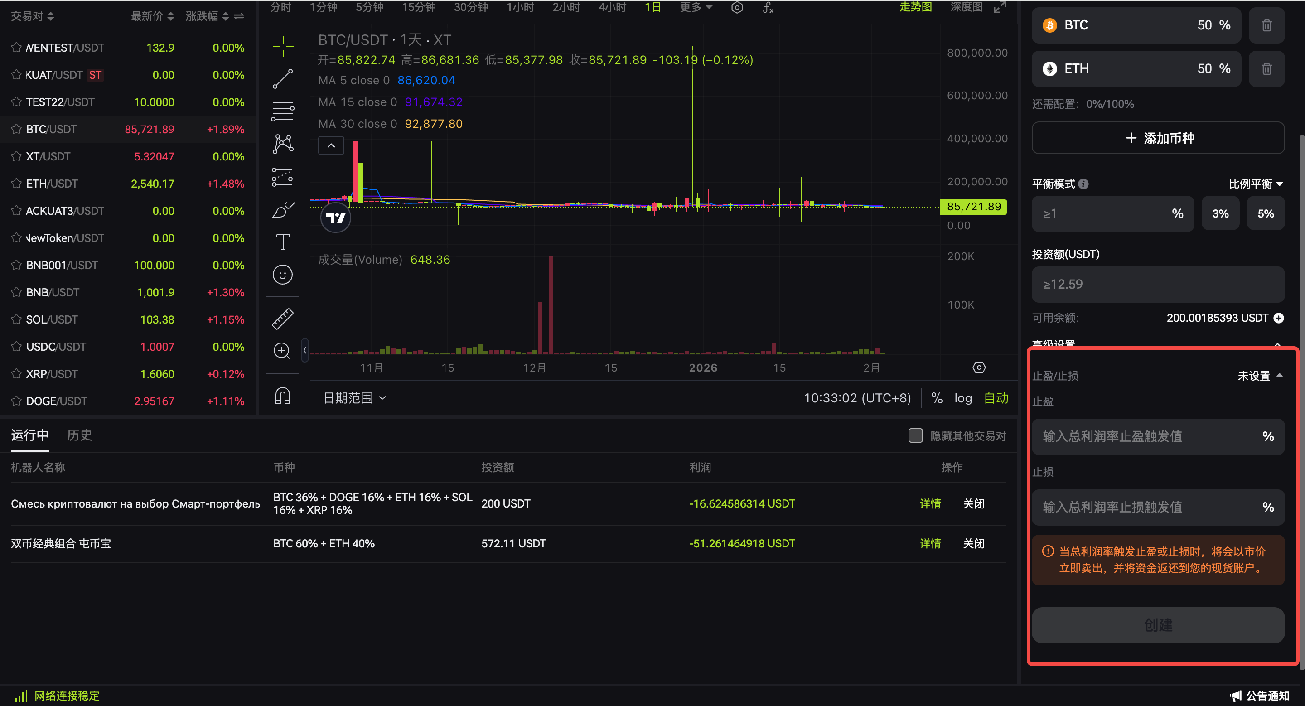Select the 15分钟 timeframe
Image resolution: width=1305 pixels, height=706 pixels.
click(x=418, y=8)
